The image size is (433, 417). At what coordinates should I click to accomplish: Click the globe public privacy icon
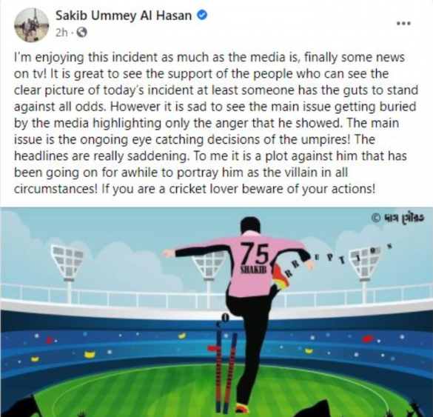pyautogui.click(x=81, y=33)
